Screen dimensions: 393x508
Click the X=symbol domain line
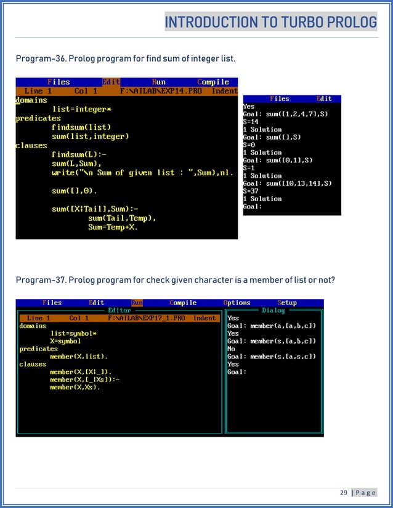pyautogui.click(x=65, y=341)
